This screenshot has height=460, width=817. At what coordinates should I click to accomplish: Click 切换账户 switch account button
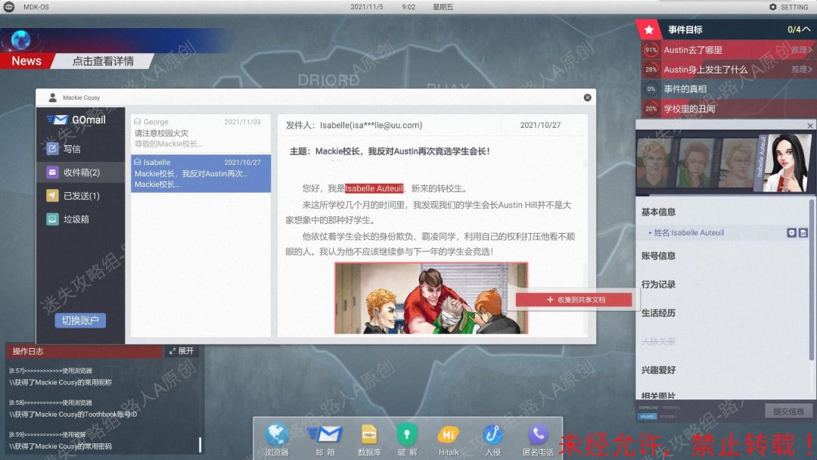[80, 320]
